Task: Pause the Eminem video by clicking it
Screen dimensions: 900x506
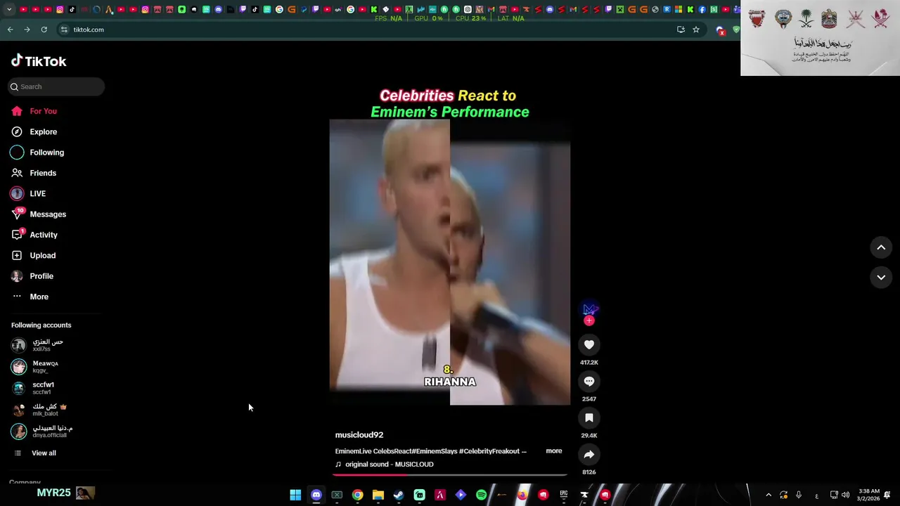Action: tap(450, 262)
